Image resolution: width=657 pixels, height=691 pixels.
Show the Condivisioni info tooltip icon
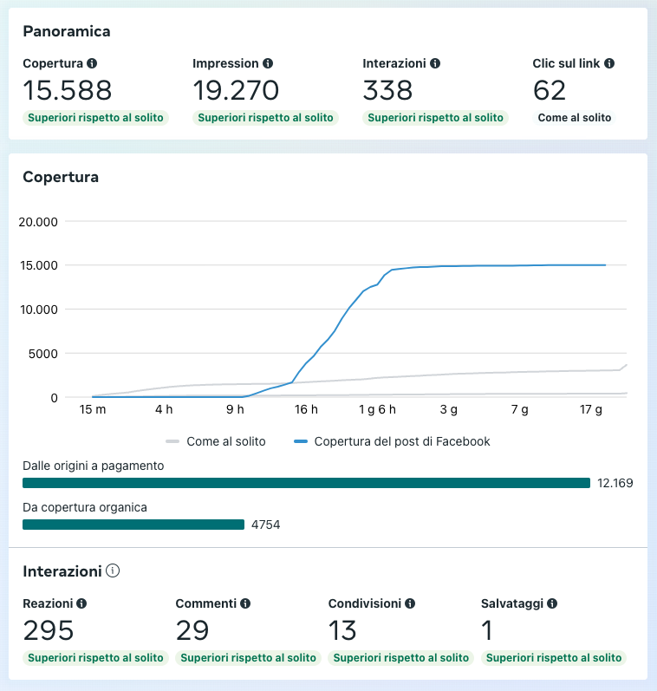pyautogui.click(x=410, y=603)
